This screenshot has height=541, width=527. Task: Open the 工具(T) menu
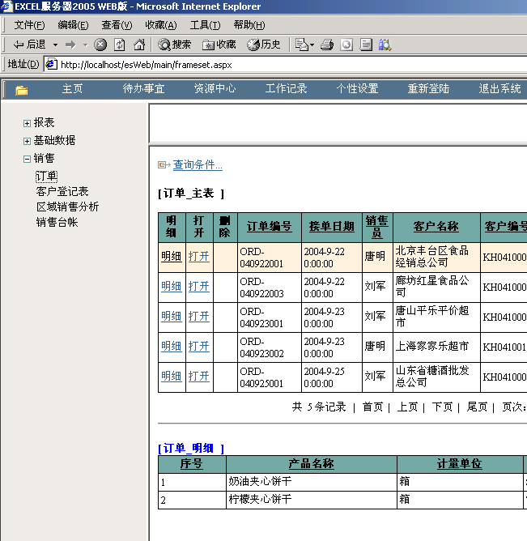pyautogui.click(x=205, y=25)
